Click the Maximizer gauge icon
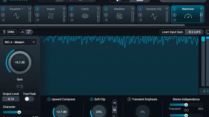 [x=188, y=16]
